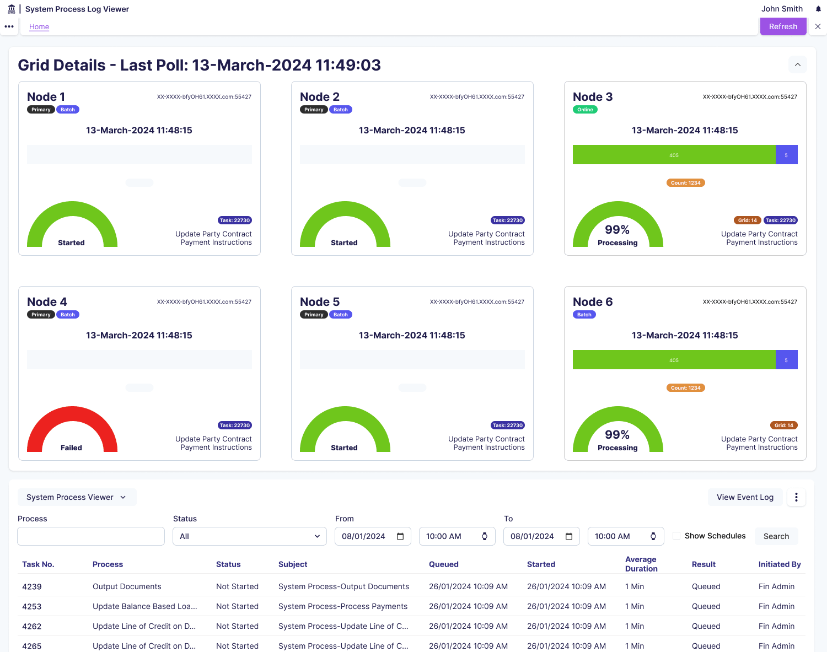Open the notifications bell
The height and width of the screenshot is (652, 827).
818,9
